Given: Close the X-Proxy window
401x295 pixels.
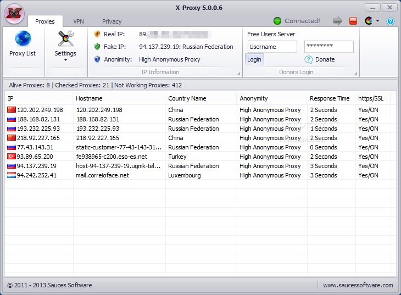Looking at the screenshot, I should click(x=389, y=8).
